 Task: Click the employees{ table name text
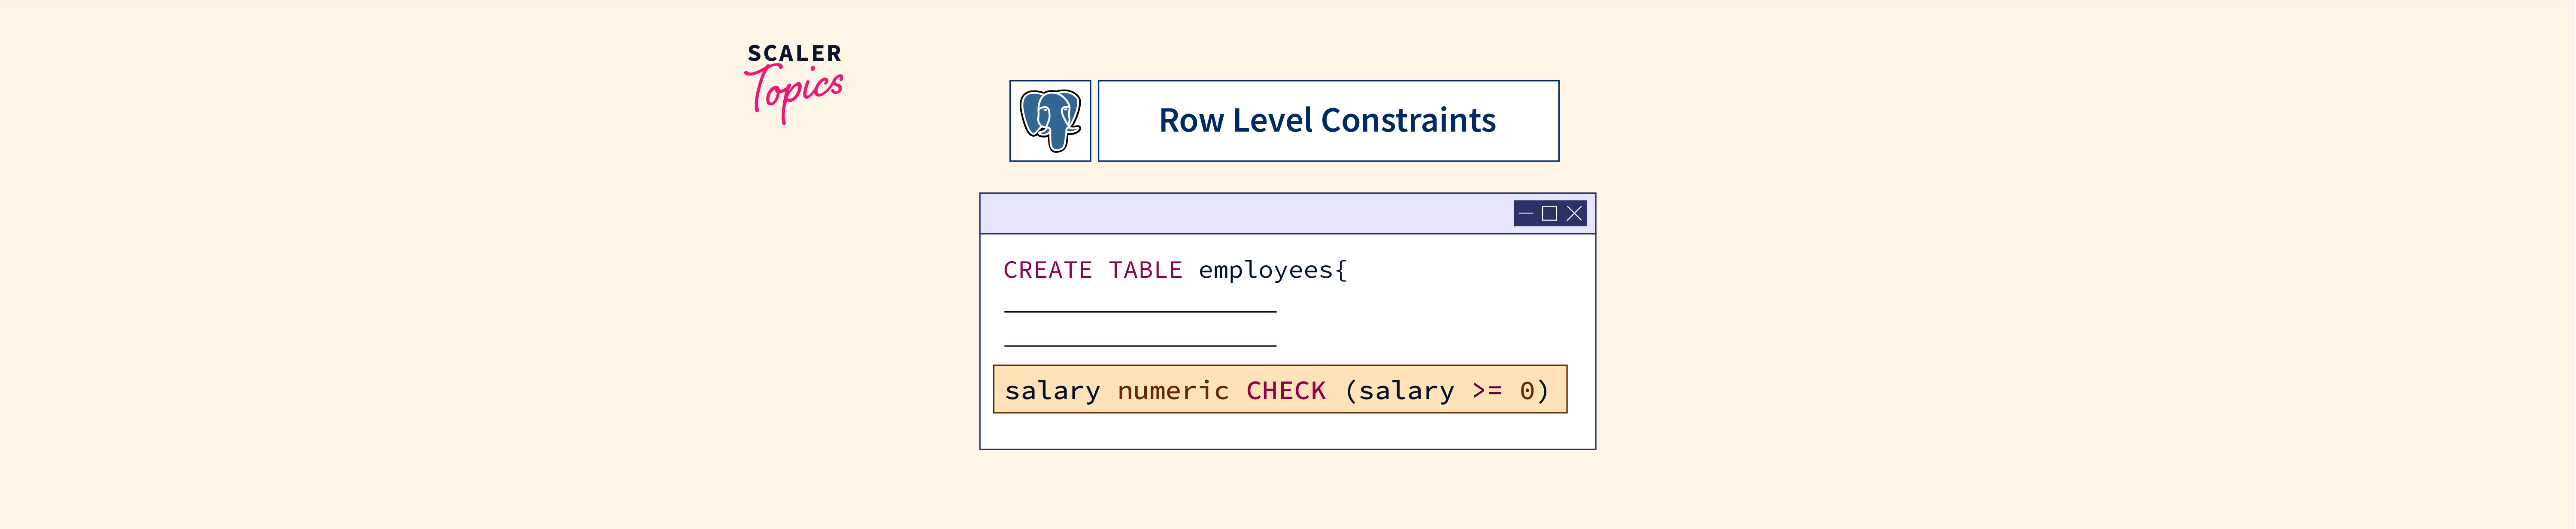(x=1272, y=271)
